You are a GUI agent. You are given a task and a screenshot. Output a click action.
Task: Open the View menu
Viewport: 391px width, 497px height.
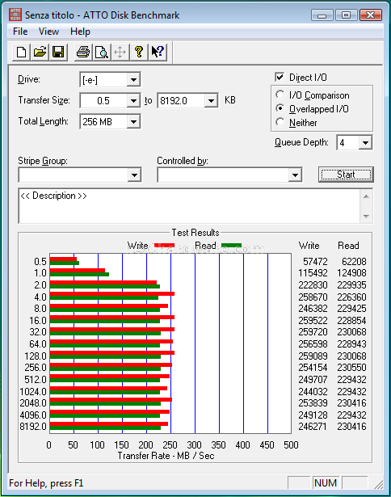[48, 32]
